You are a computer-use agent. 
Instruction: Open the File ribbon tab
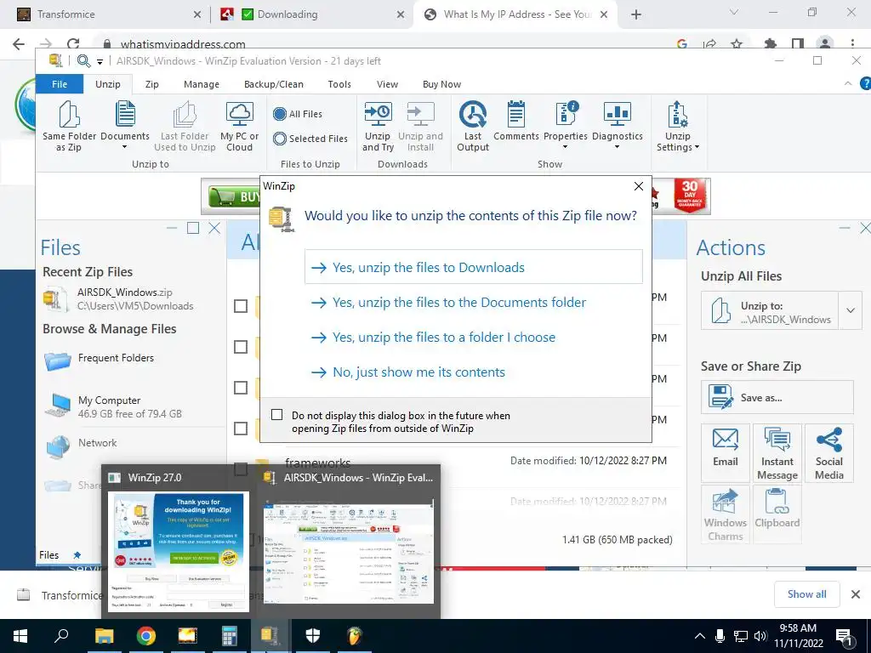point(60,84)
